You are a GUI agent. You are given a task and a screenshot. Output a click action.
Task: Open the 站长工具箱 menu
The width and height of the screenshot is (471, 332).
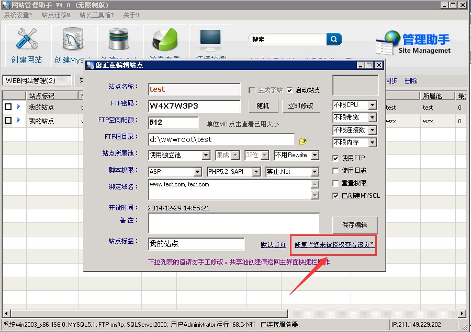96,15
